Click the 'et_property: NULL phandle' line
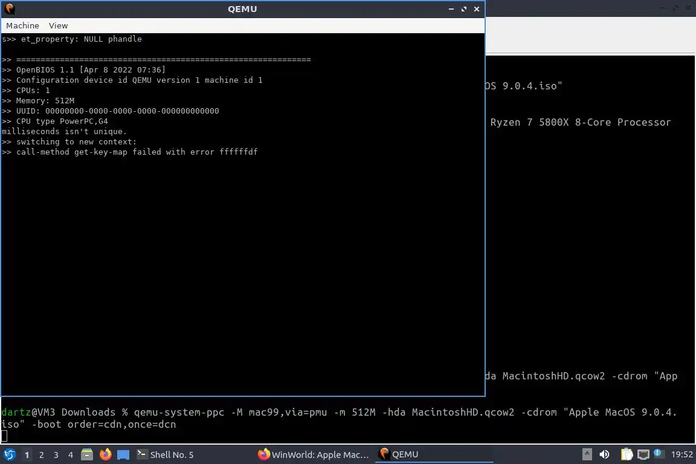696x464 pixels. tap(71, 39)
